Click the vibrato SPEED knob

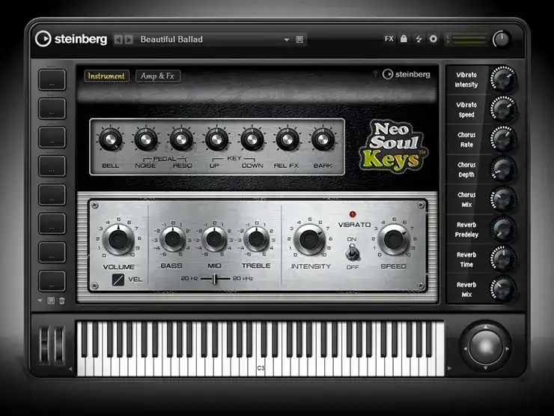click(393, 240)
